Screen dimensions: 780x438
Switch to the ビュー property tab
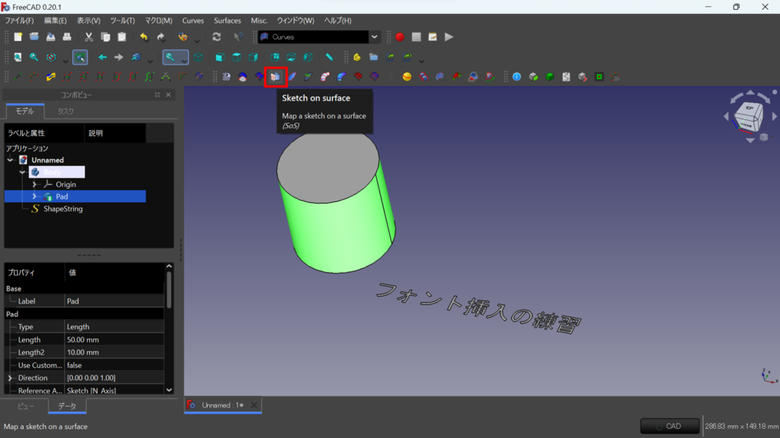click(x=26, y=406)
